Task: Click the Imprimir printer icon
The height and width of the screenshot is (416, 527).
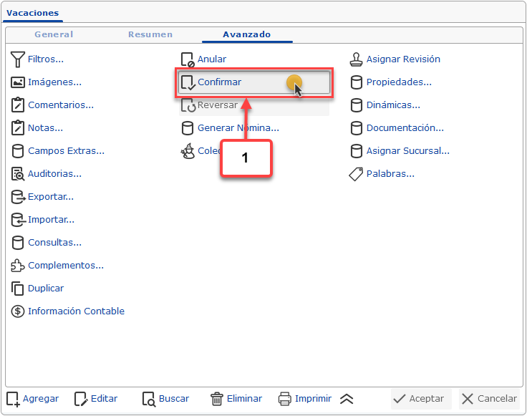Action: (285, 399)
